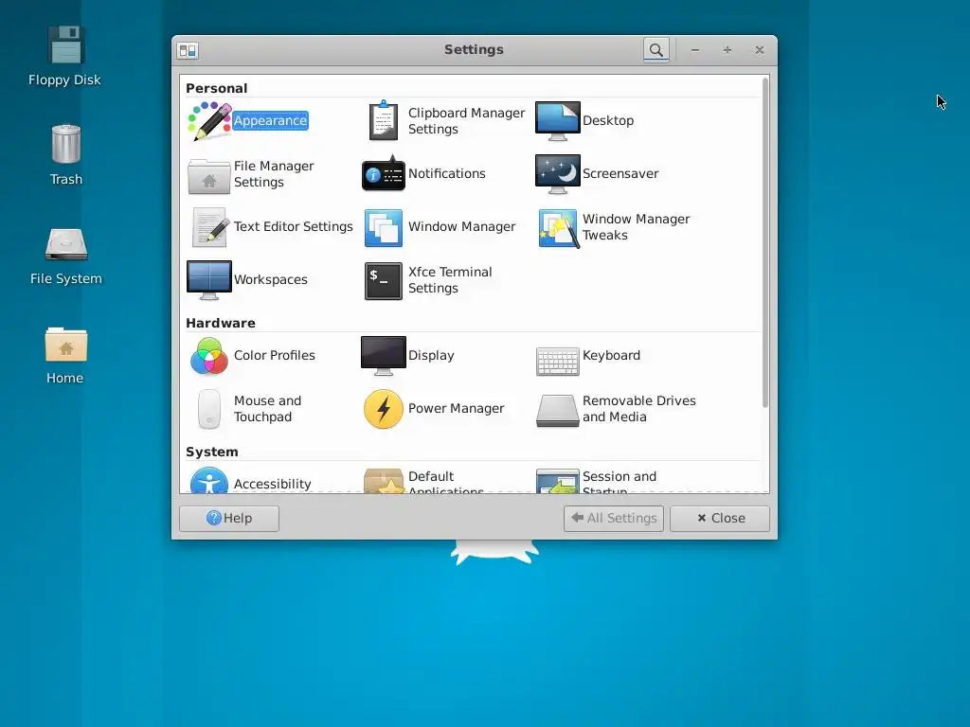The image size is (970, 727).
Task: Select the Home folder desktop icon
Action: 66,345
